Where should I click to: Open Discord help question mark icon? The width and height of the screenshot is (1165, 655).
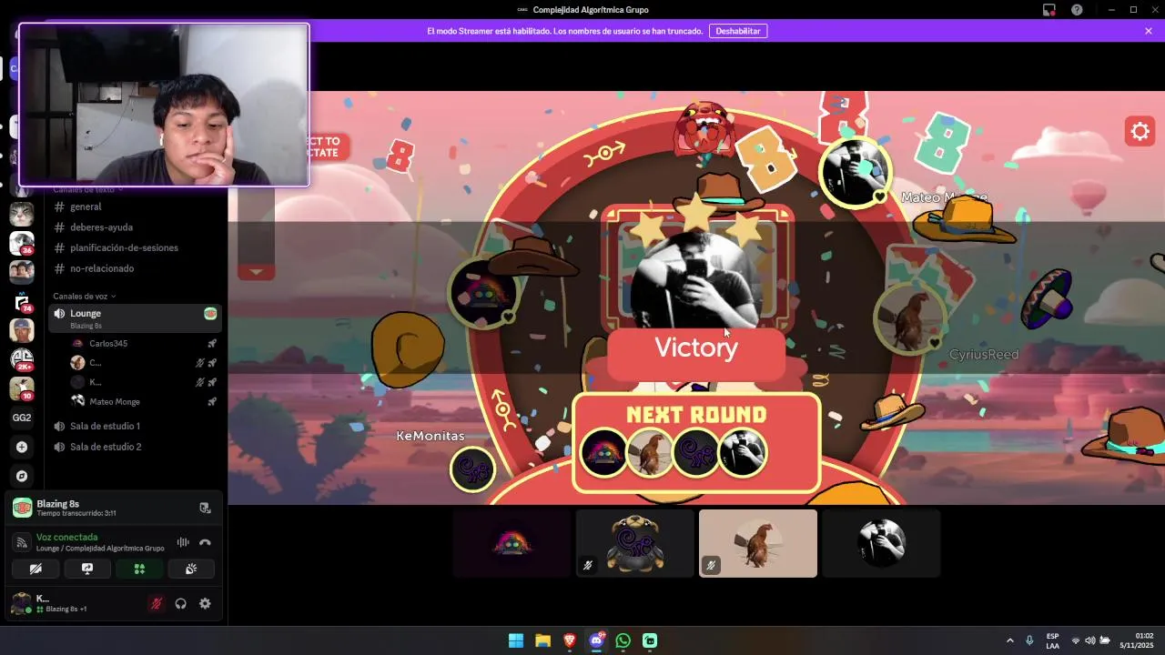(1077, 10)
